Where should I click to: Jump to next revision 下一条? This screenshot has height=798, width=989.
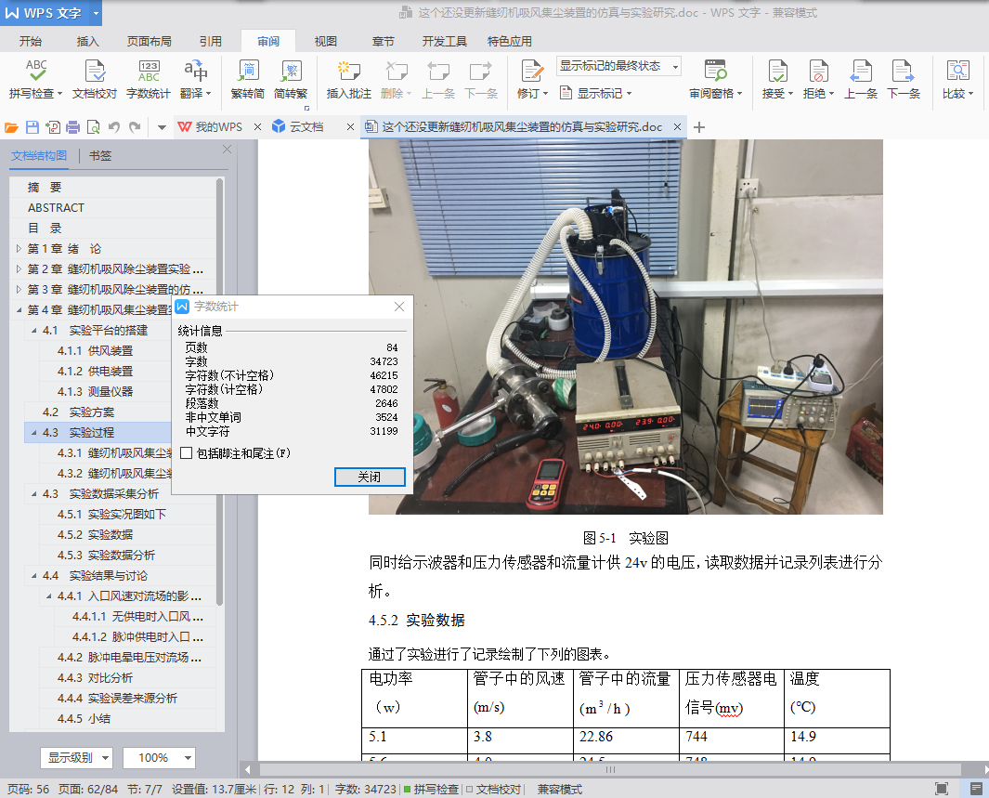point(904,80)
